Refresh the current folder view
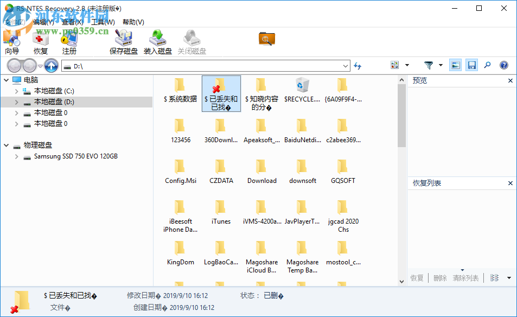Viewport: 517px width, 317px height. [358, 65]
